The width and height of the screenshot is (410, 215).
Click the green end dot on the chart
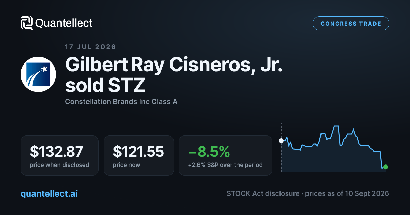pos(386,167)
